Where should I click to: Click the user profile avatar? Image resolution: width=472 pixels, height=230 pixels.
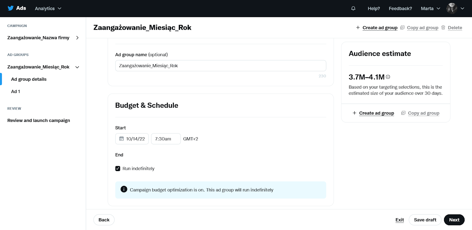coord(452,8)
